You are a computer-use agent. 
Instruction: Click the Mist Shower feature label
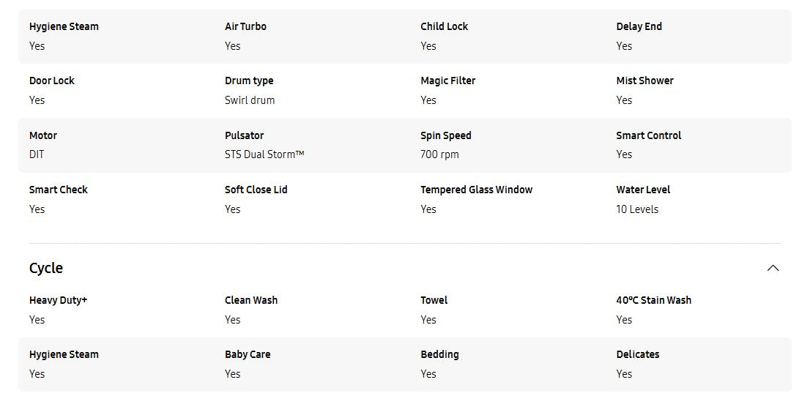[x=644, y=81]
